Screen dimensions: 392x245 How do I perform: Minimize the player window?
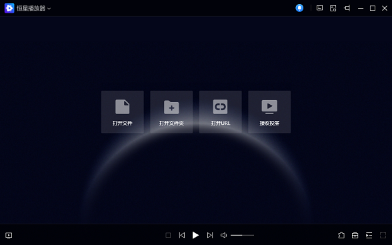pos(361,8)
